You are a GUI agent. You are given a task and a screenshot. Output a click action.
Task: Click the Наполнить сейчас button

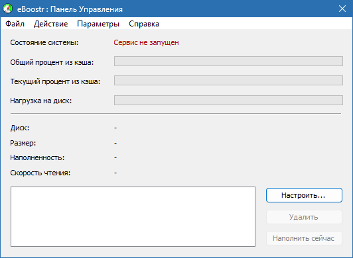tap(304, 238)
